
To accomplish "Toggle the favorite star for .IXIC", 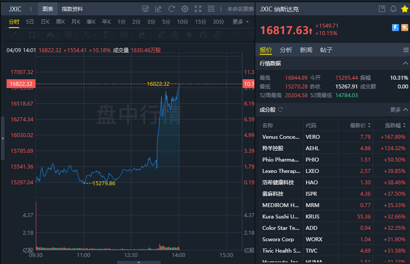I will (404, 9).
